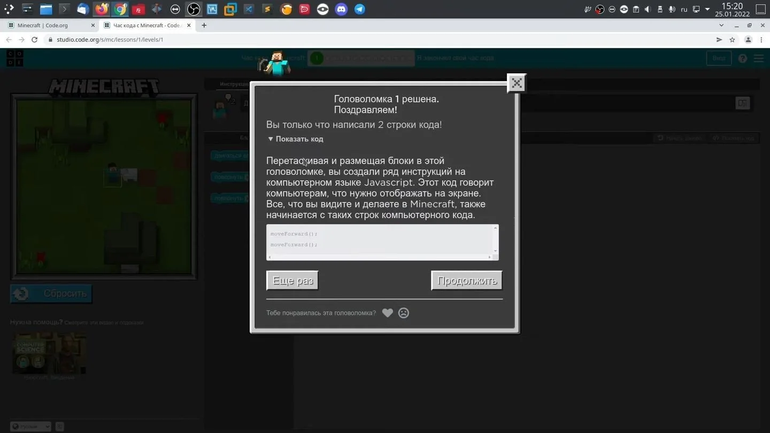Switch to Google Chrome in the panel
Image resolution: width=770 pixels, height=433 pixels.
click(x=120, y=9)
